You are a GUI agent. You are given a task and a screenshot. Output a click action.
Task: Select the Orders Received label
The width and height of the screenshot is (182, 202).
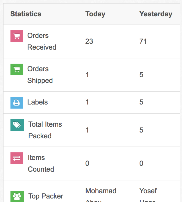pos(42,41)
